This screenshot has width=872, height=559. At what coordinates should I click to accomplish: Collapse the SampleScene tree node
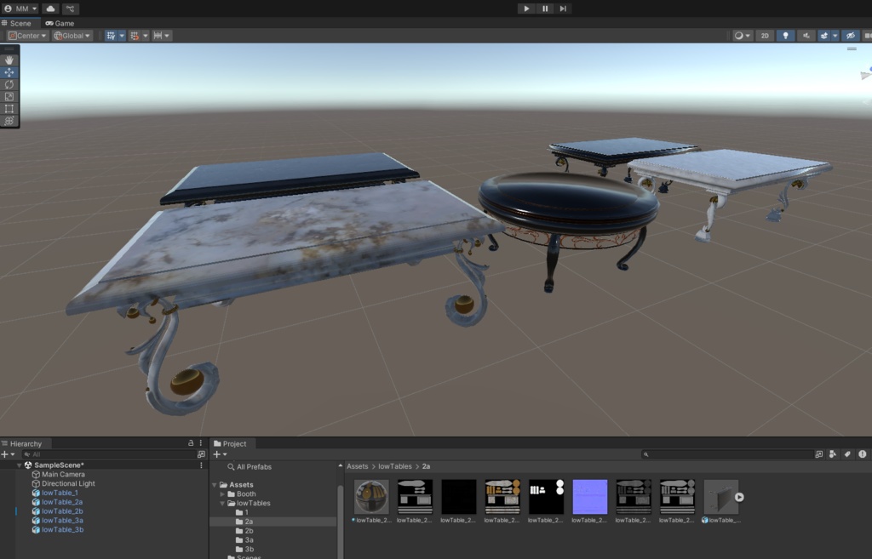coord(20,465)
